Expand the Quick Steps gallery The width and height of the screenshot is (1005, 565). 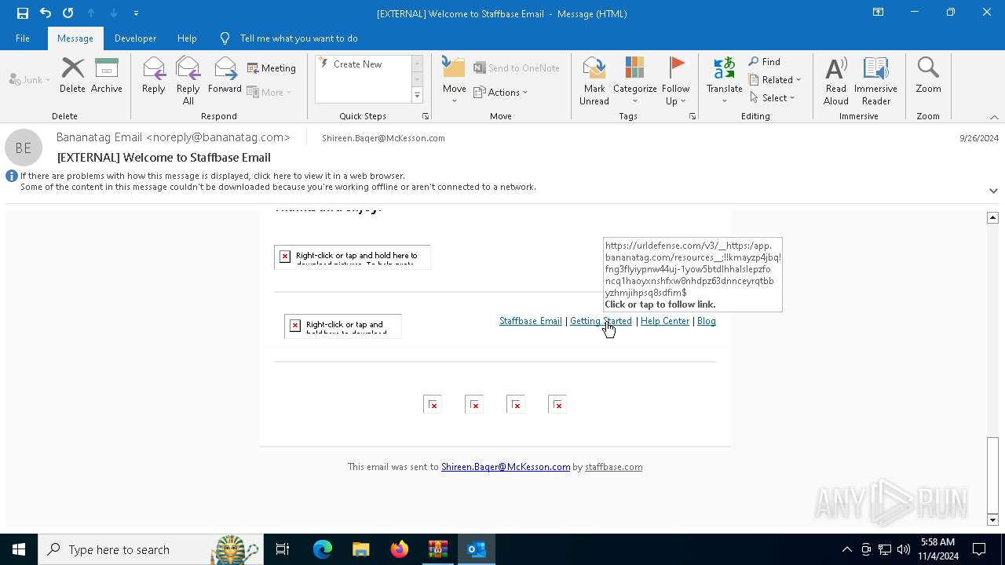click(x=417, y=96)
